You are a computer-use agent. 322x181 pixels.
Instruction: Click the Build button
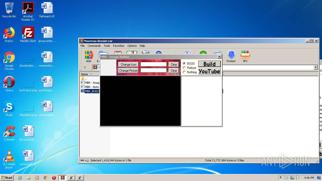point(210,64)
